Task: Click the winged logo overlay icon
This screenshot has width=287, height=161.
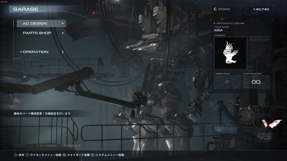Action: point(272,123)
